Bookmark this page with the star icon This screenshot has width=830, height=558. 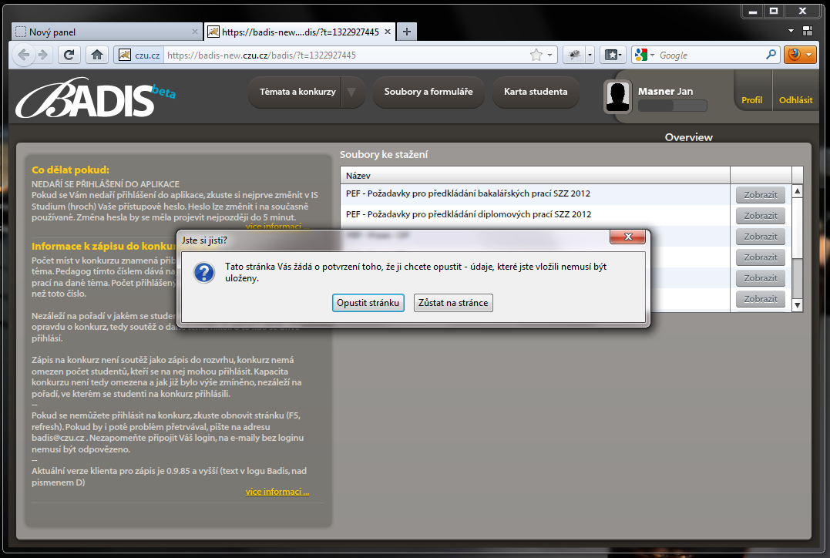536,55
